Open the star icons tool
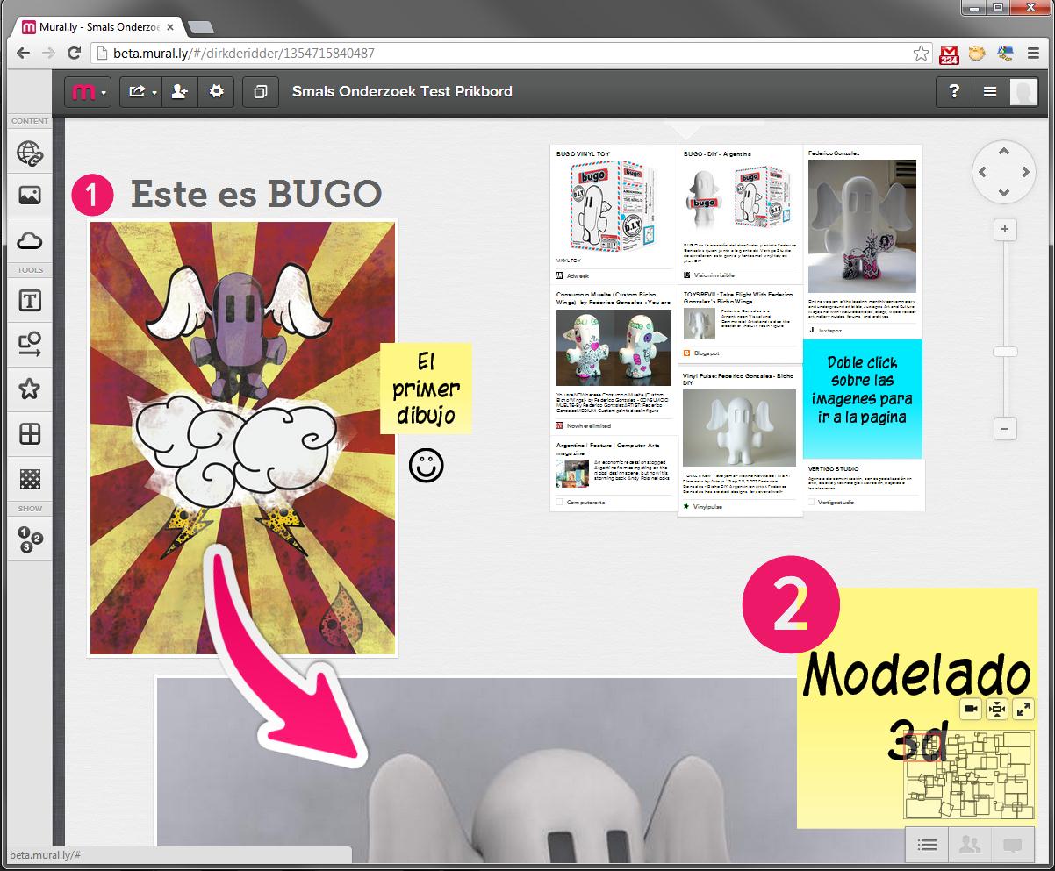1055x871 pixels. 30,389
